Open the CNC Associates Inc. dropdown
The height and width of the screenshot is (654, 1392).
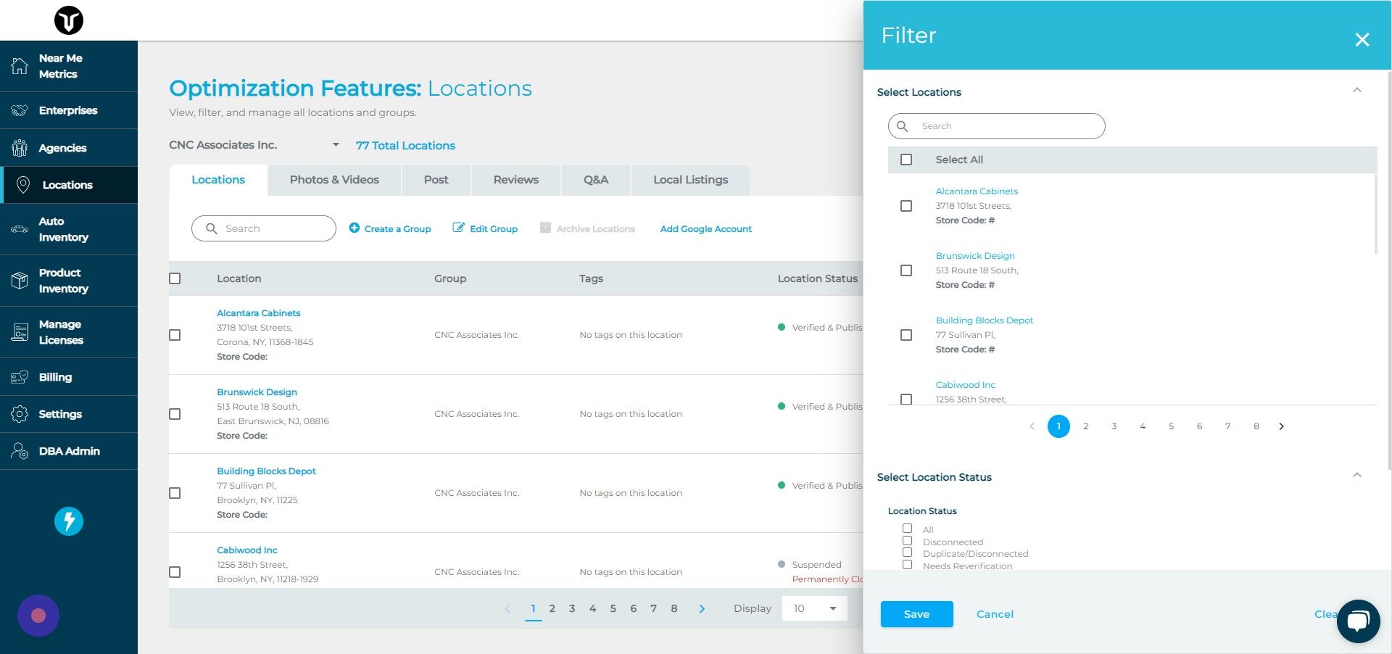[x=336, y=144]
